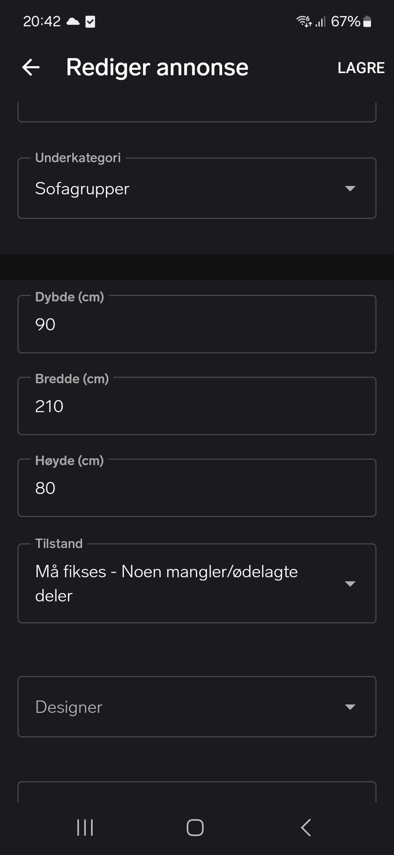Click the Underkategori dropdown arrow
This screenshot has height=855, width=394.
350,189
